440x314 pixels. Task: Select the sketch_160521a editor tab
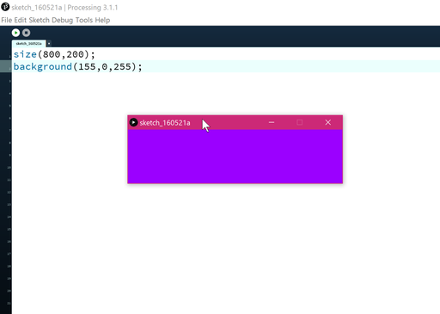(x=28, y=44)
